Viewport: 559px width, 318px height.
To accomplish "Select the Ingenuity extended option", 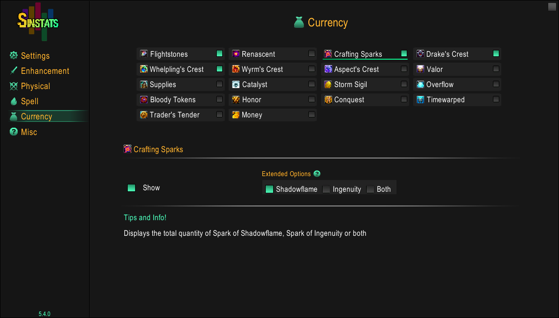I will point(326,189).
